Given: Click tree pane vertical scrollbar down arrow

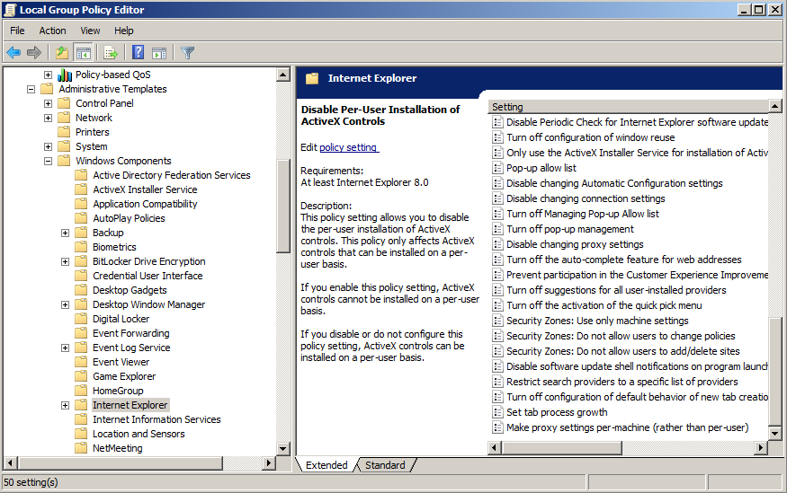Looking at the screenshot, I should click(283, 448).
